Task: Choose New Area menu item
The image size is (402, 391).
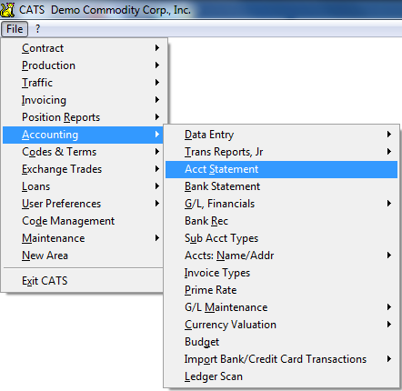Action: [x=83, y=256]
